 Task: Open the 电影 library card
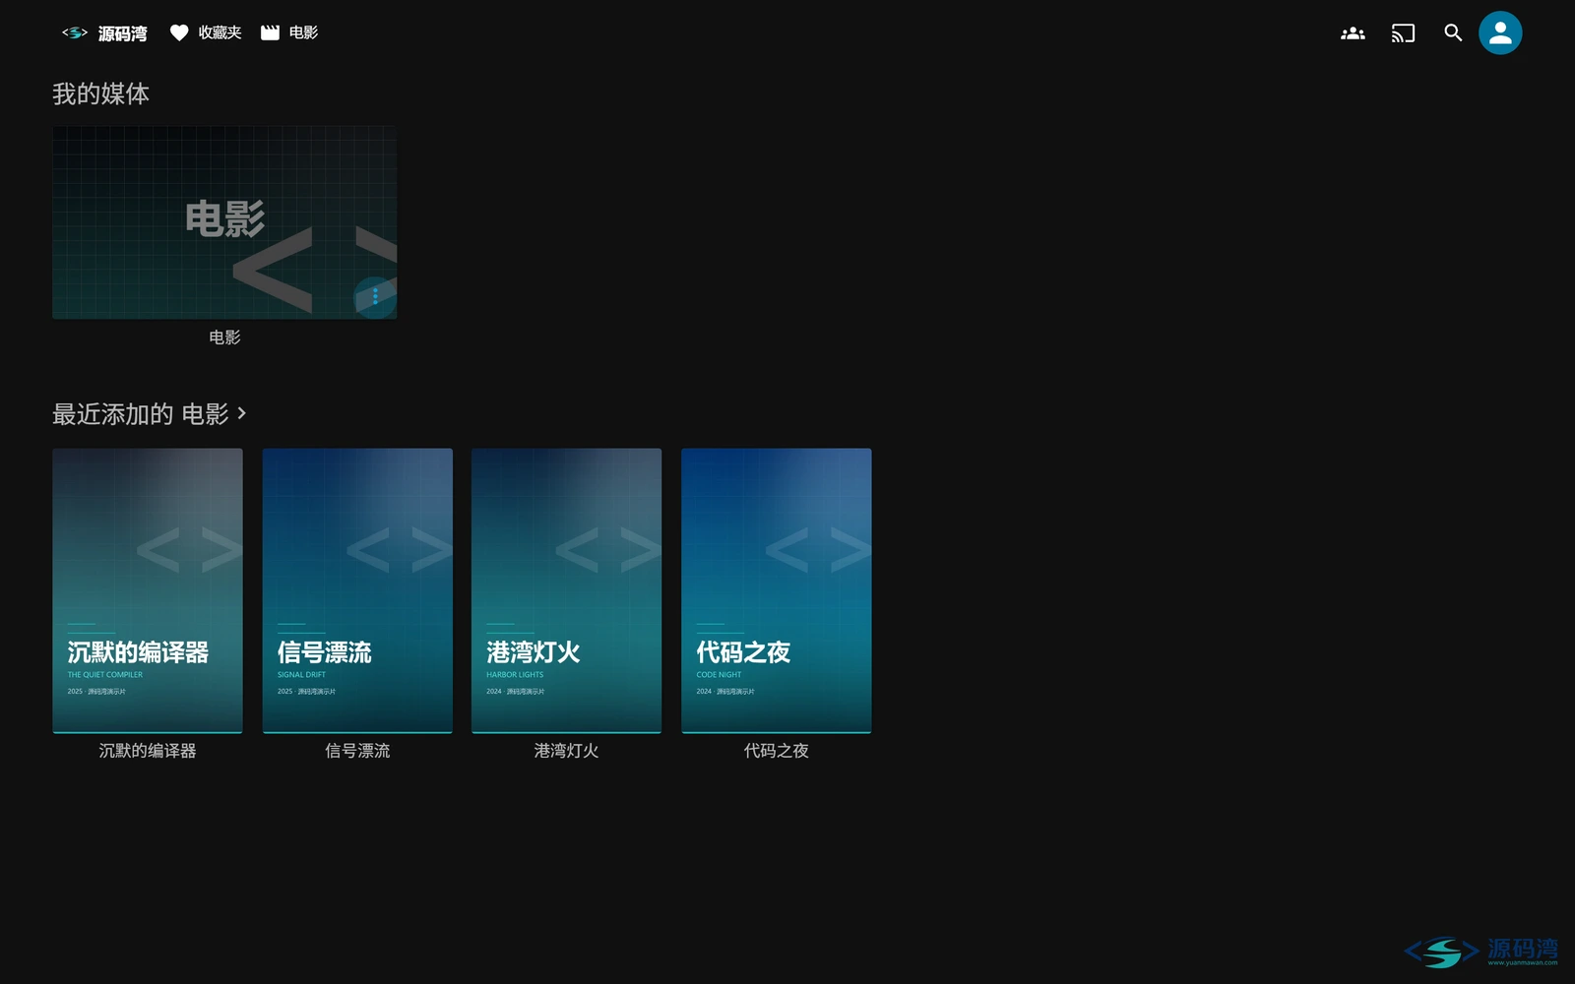(x=224, y=222)
